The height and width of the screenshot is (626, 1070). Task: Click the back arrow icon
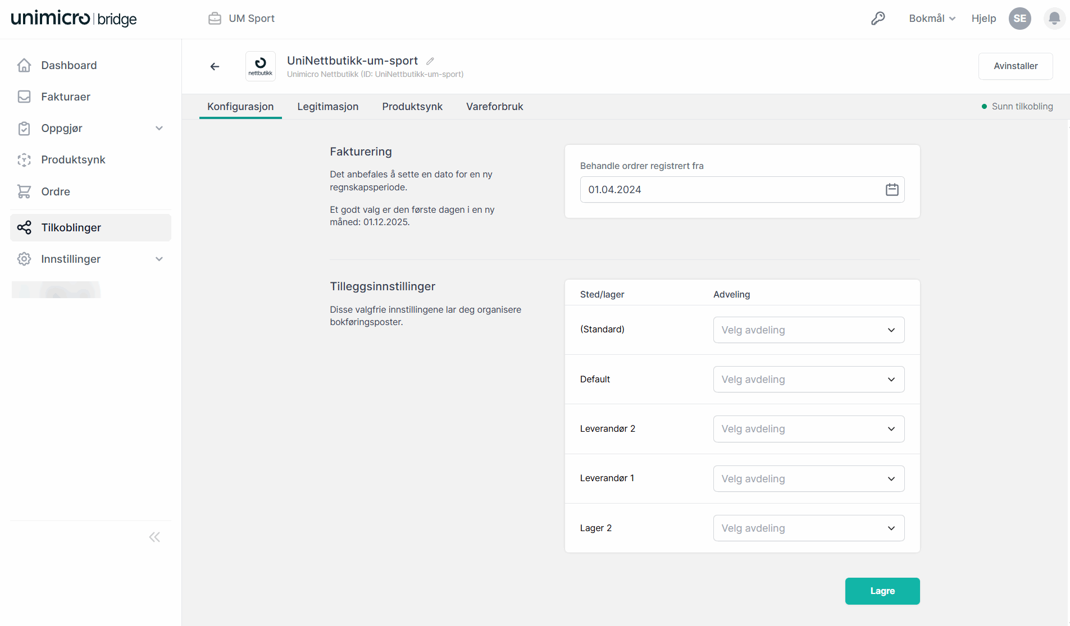[x=215, y=66]
